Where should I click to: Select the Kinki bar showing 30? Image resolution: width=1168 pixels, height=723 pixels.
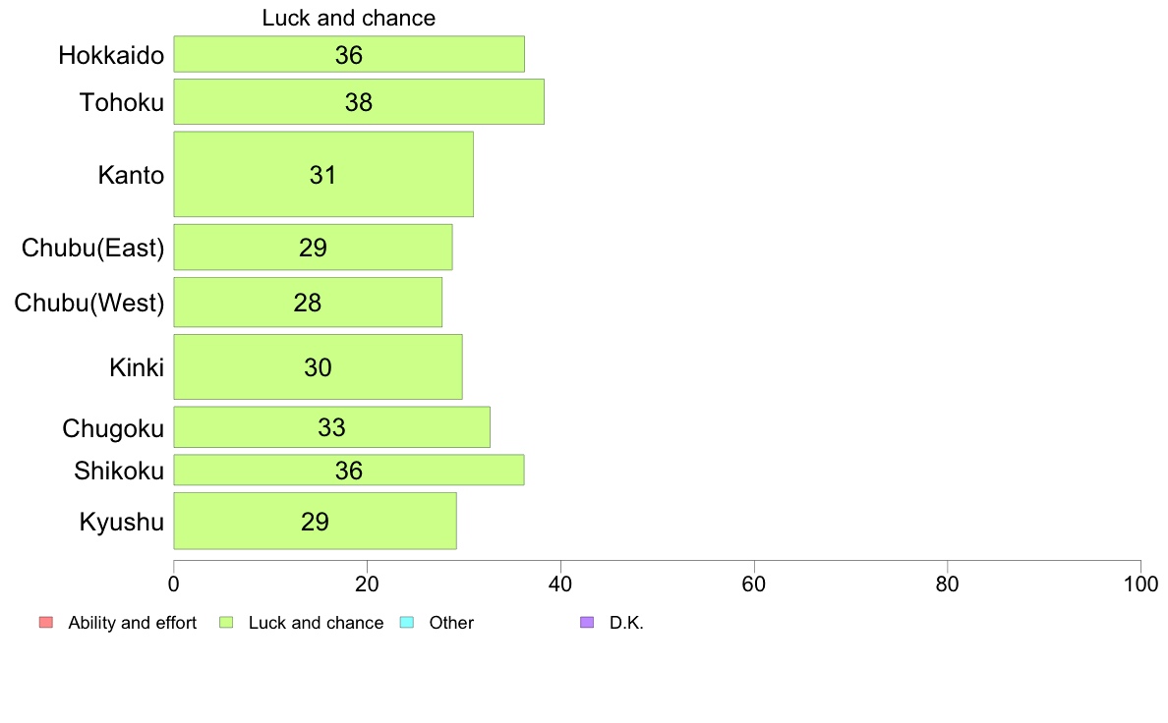(319, 367)
